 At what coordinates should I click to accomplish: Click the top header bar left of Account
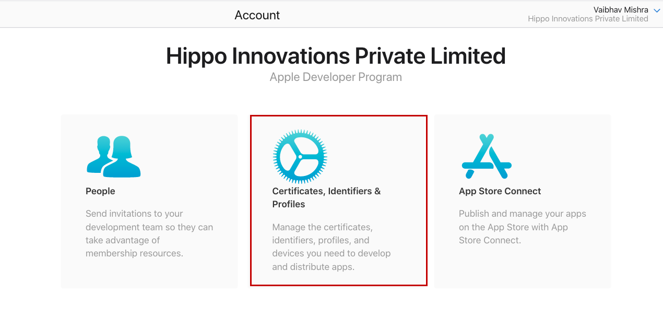(104, 15)
